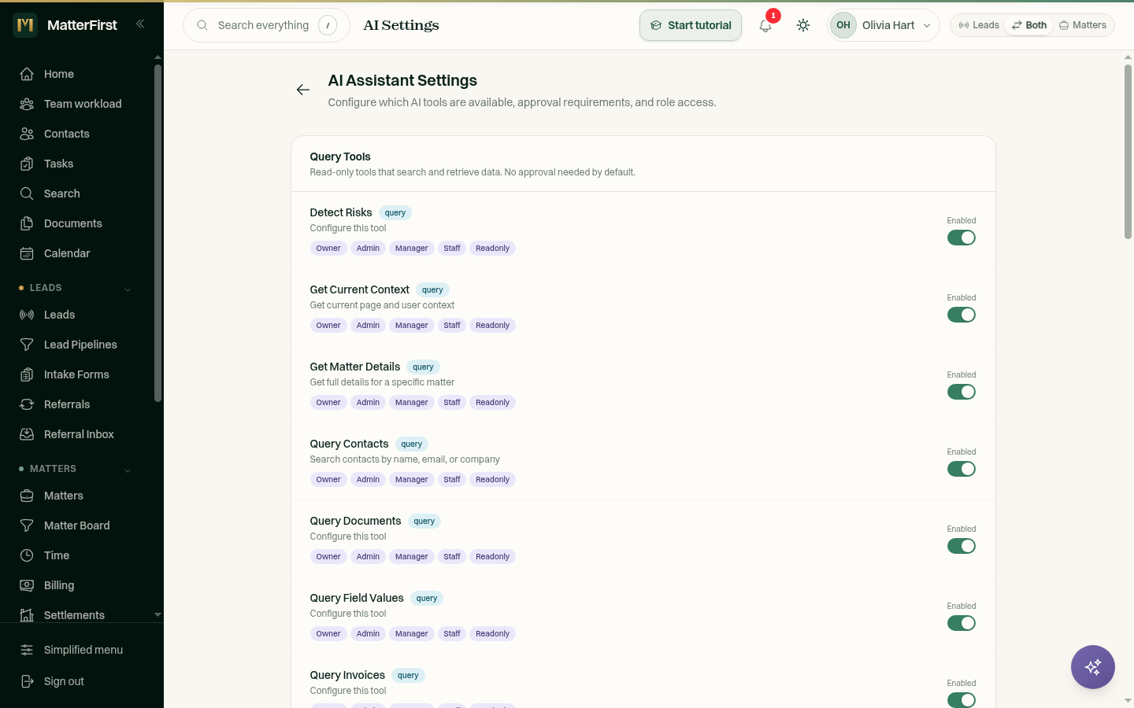Image resolution: width=1134 pixels, height=708 pixels.
Task: Toggle Query Invoices enabled switch
Action: pos(962,699)
